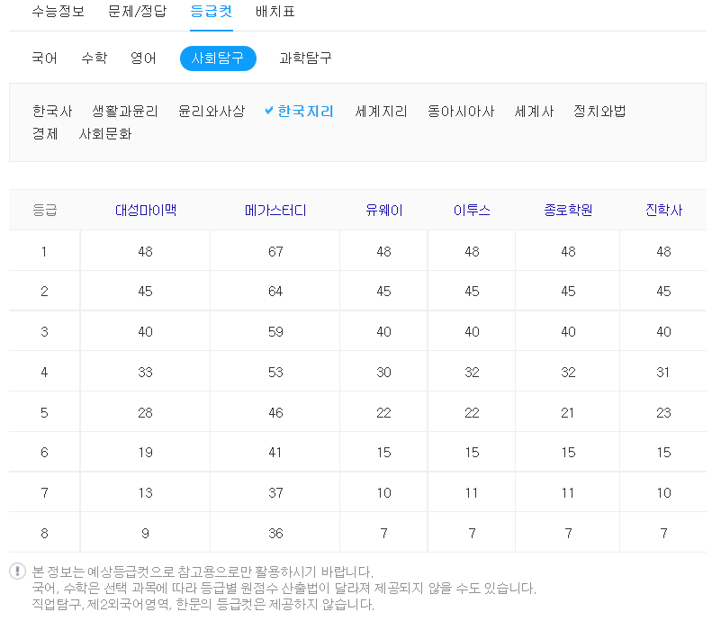Viewport: 712px width, 630px height.
Task: Select 세계사 subject filter
Action: coord(534,112)
